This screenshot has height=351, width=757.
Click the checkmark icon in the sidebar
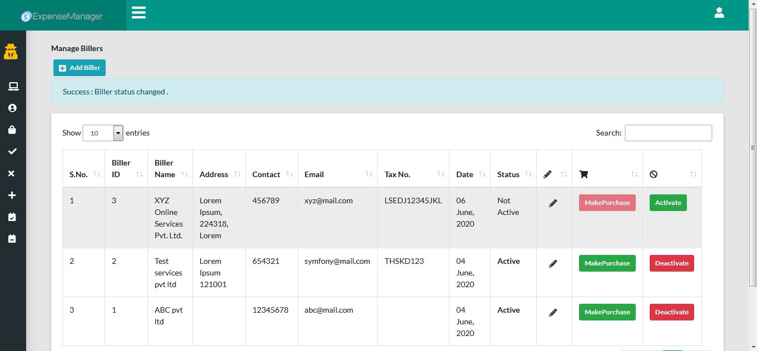12,151
